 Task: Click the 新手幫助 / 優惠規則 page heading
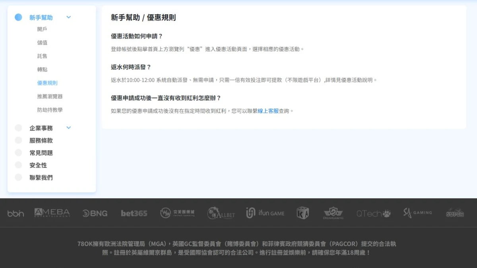click(x=143, y=17)
